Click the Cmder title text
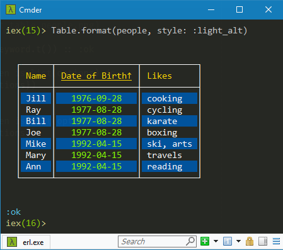The height and width of the screenshot is (250, 283). pos(30,10)
